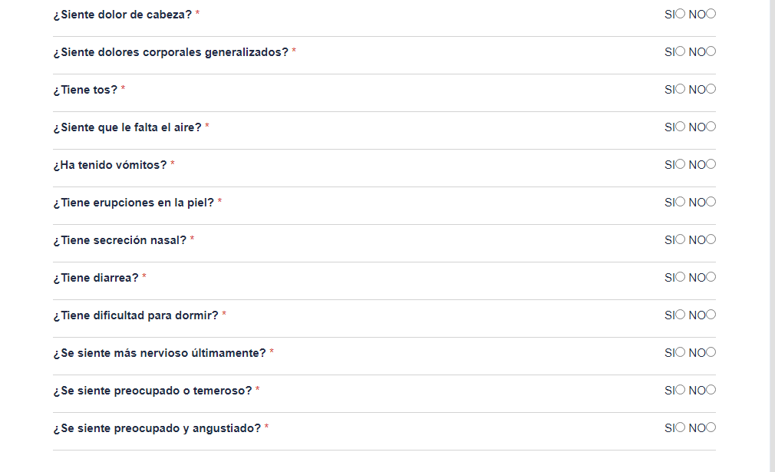Mark SI for más nervioso últimamente

(680, 352)
